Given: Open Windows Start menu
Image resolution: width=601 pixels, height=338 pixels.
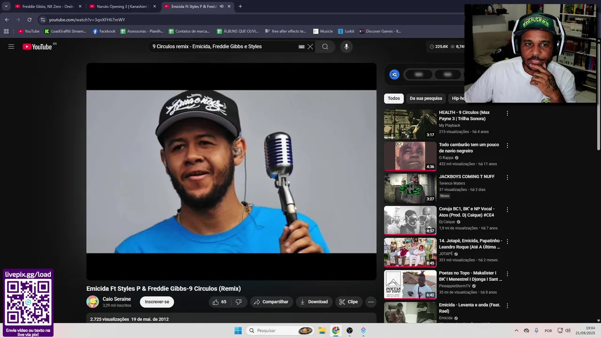Looking at the screenshot, I should 238,330.
